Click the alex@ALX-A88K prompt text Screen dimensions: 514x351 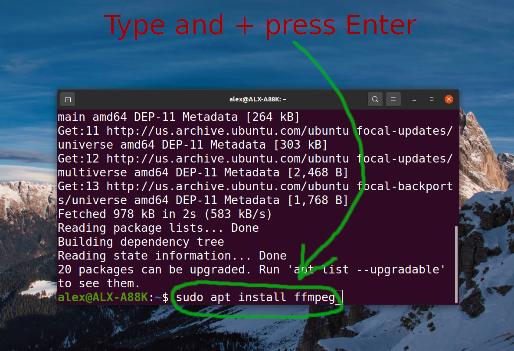pos(103,297)
